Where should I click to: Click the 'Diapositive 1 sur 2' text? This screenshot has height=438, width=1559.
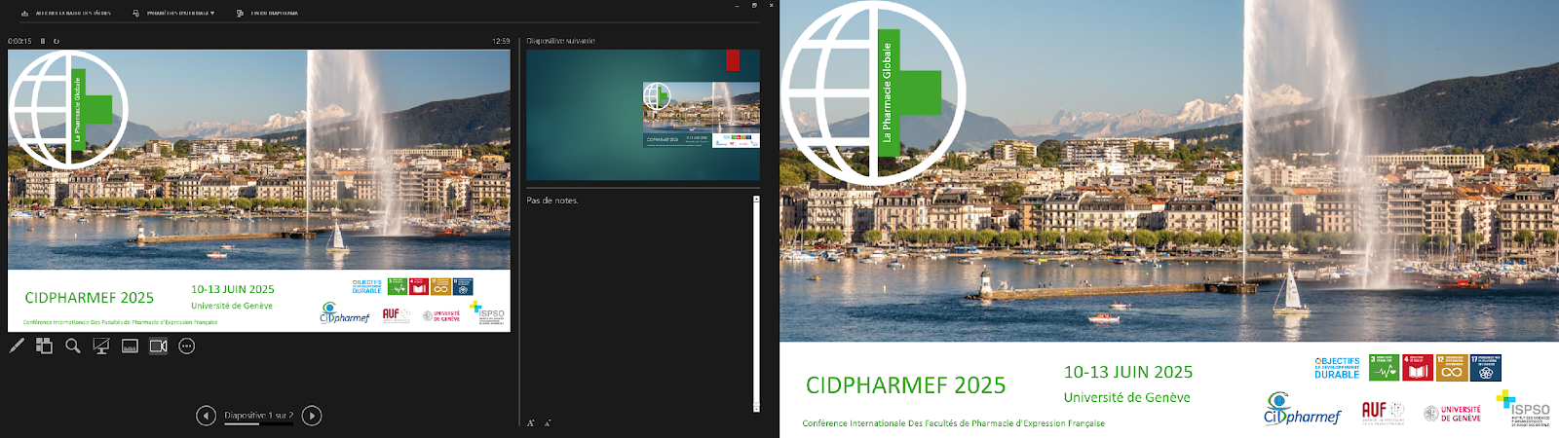coord(259,415)
